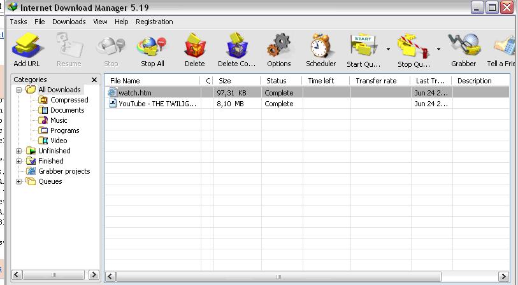This screenshot has width=518, height=285.
Task: Click the categories panel scrollbar thumb
Action: 54,274
